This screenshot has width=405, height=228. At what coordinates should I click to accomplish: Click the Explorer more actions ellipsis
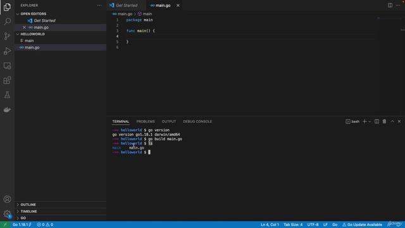tap(99, 6)
